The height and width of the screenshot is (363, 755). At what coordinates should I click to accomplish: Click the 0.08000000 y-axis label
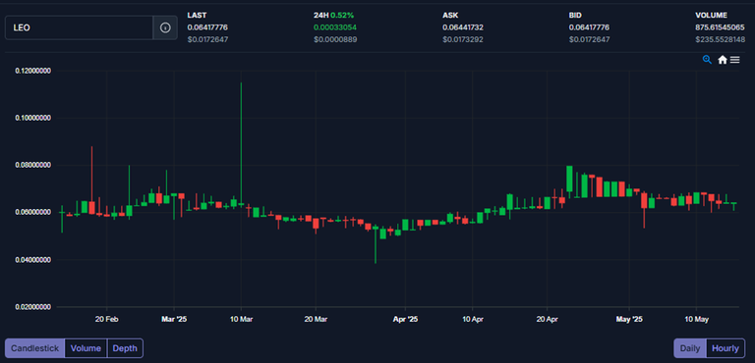pyautogui.click(x=33, y=165)
